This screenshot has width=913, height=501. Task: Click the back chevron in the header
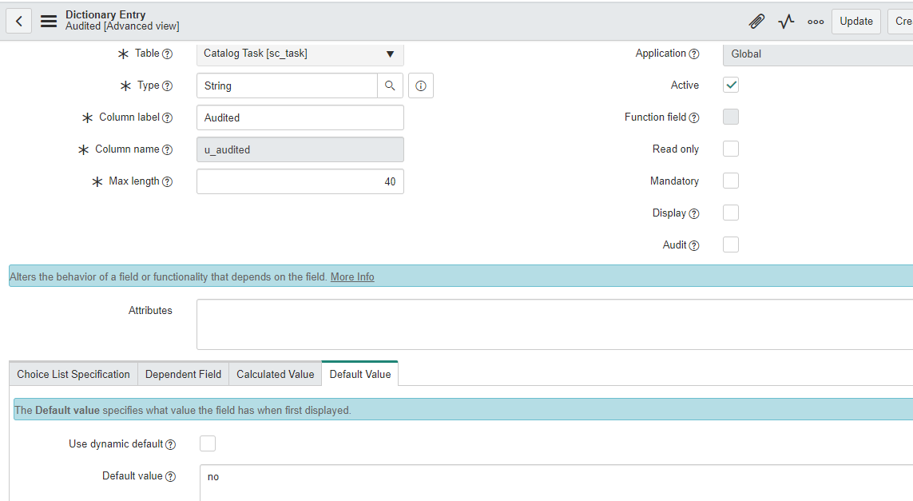[18, 20]
